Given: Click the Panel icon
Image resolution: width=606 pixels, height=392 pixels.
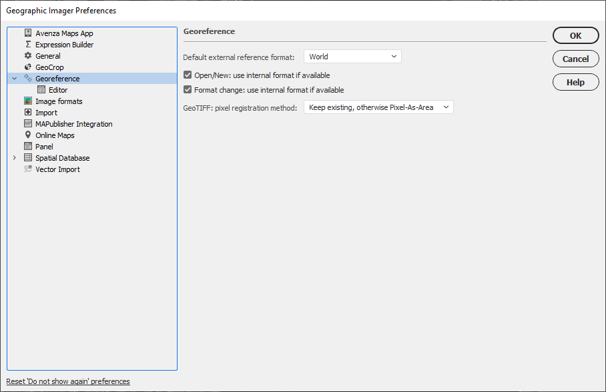Looking at the screenshot, I should 28,147.
